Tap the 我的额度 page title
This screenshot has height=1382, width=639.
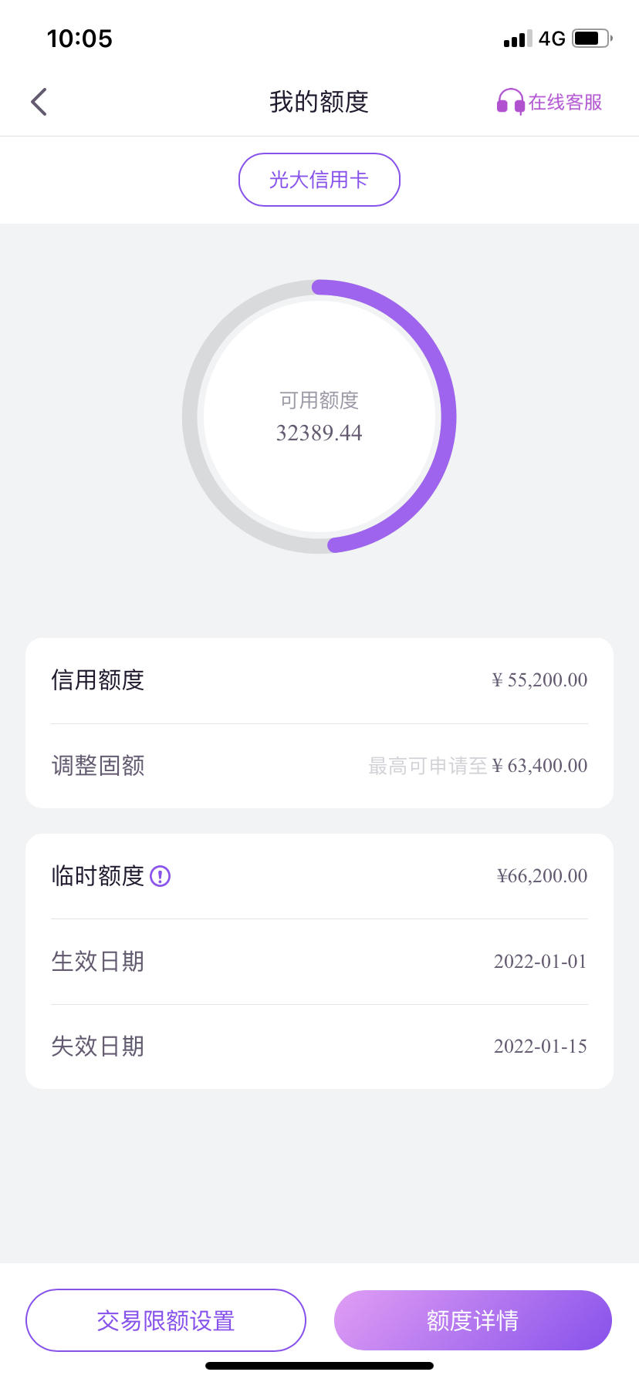click(x=319, y=102)
